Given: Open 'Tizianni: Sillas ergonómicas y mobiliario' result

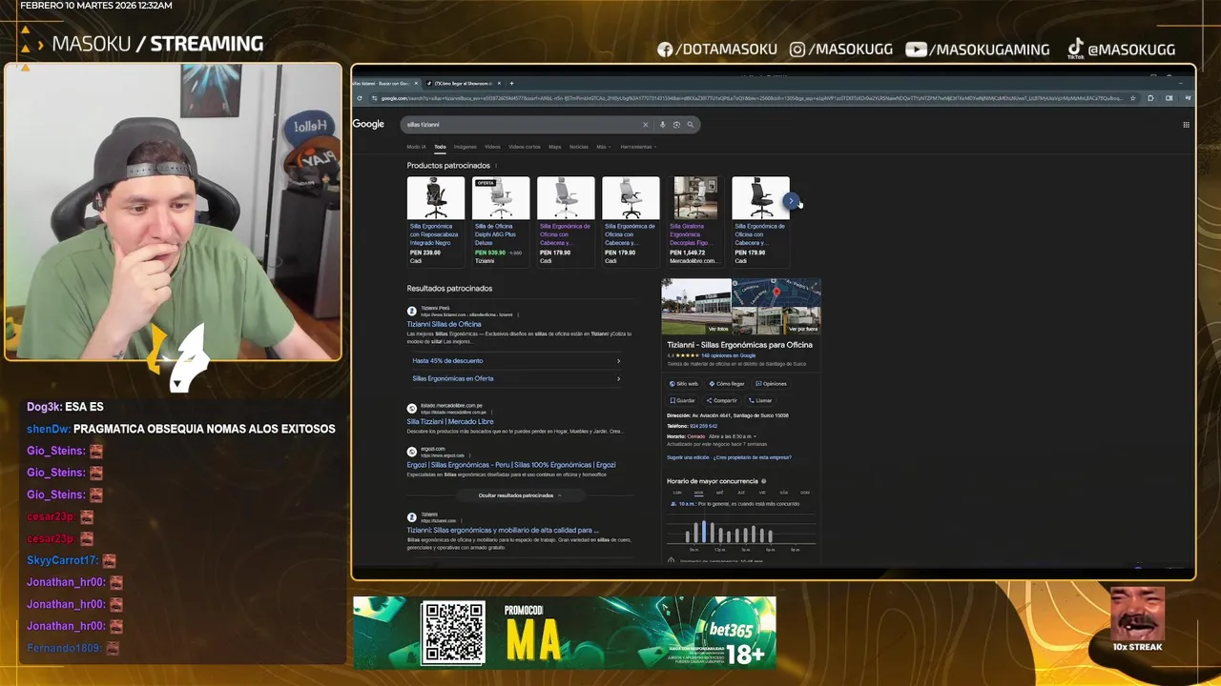Looking at the screenshot, I should [x=503, y=530].
